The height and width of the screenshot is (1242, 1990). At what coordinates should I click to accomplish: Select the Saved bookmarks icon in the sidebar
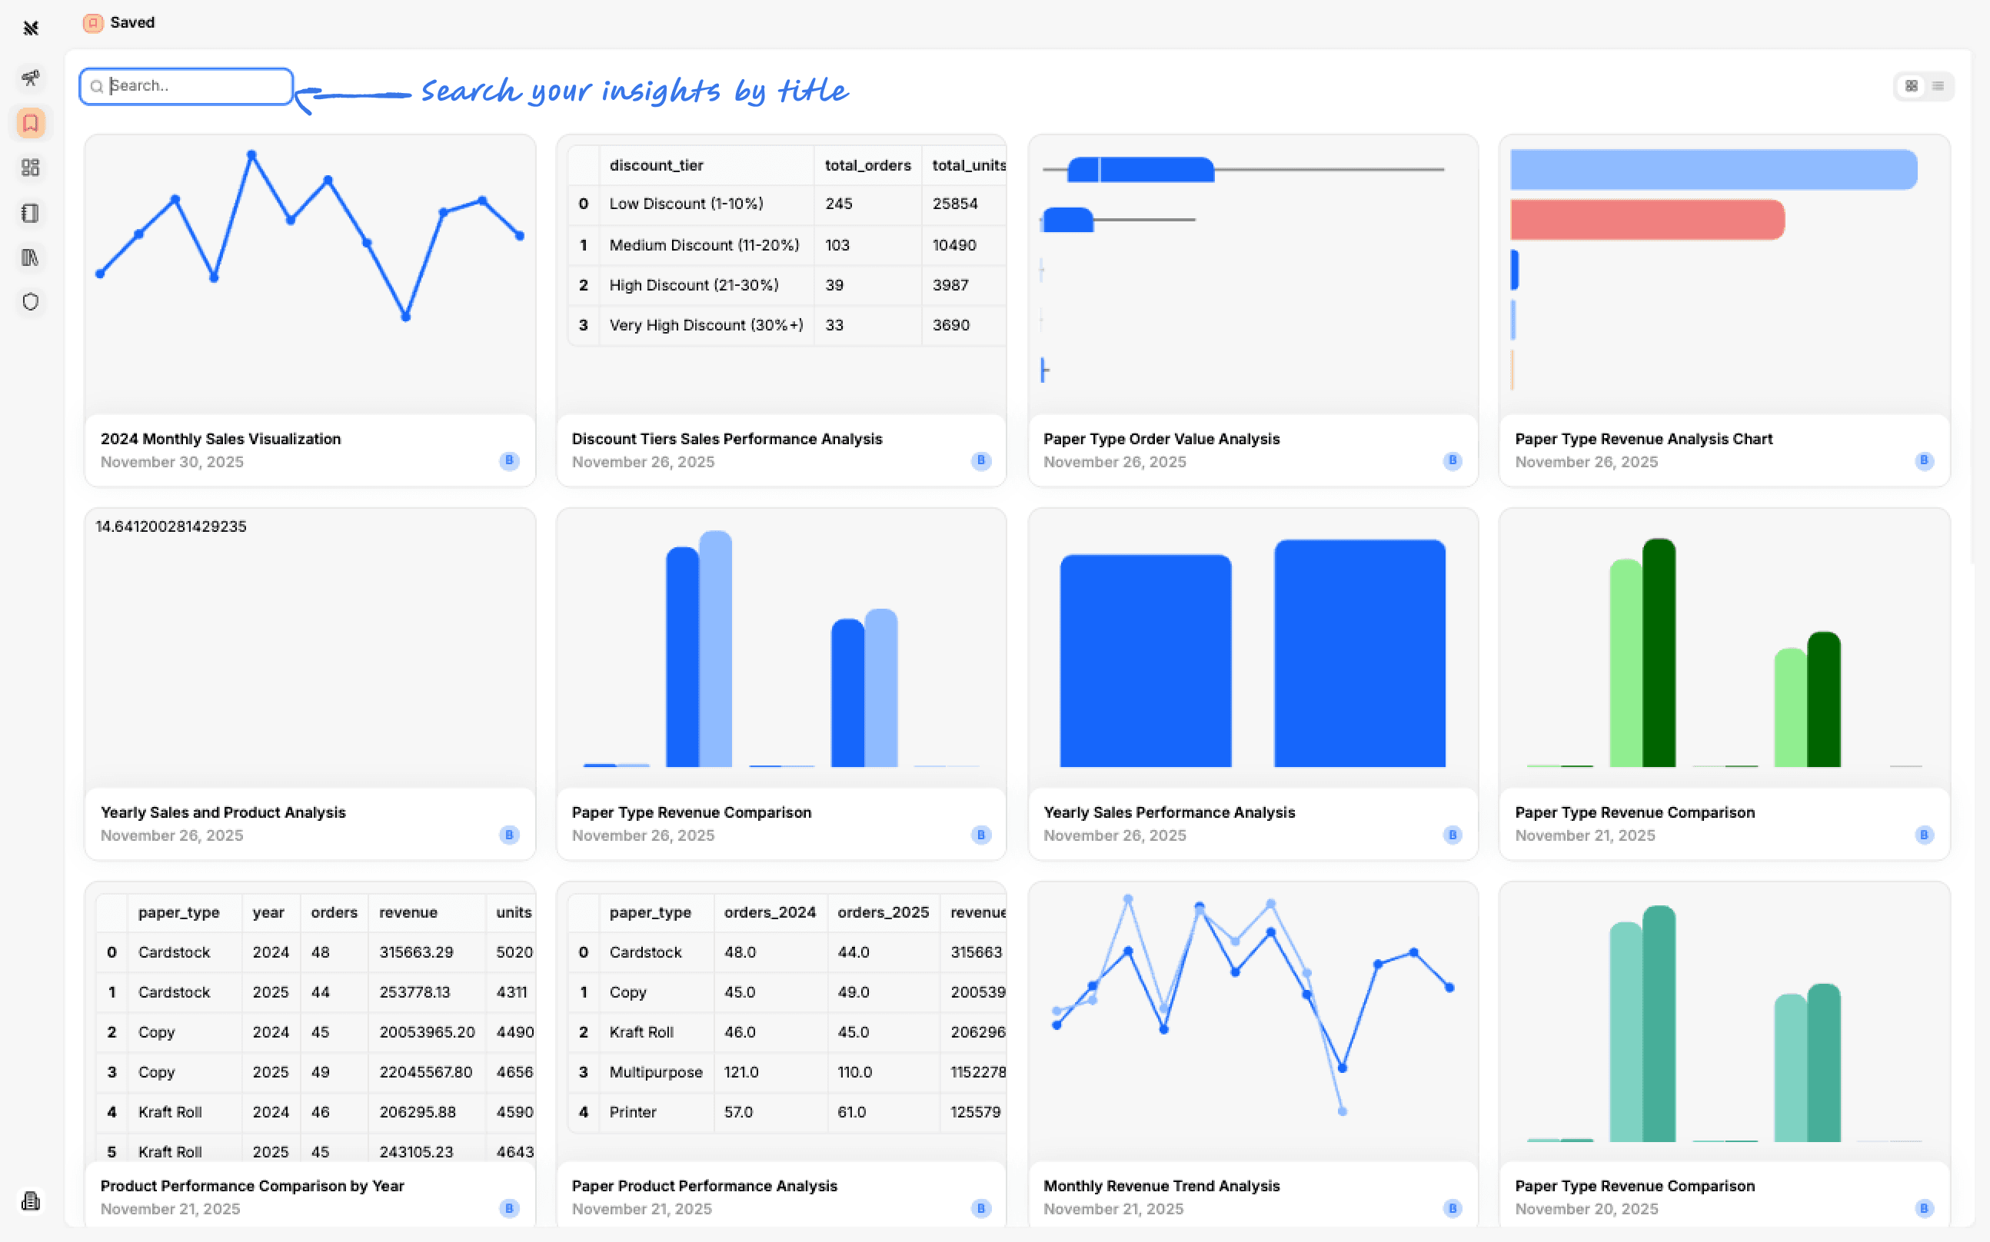[x=31, y=123]
